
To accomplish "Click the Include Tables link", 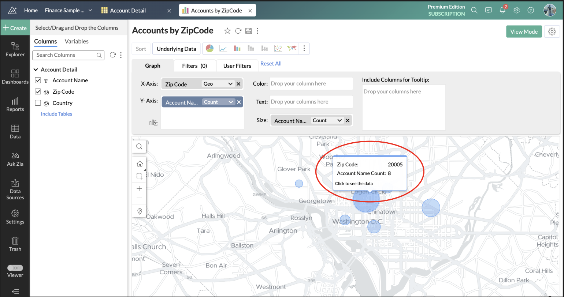I will (56, 114).
